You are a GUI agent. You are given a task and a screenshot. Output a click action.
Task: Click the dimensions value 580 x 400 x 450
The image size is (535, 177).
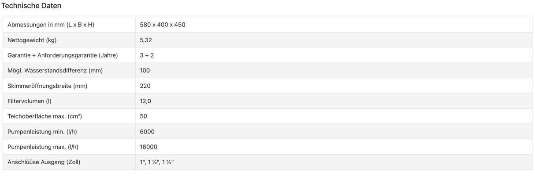point(162,25)
